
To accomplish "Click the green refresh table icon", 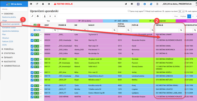I will (x=35, y=25).
